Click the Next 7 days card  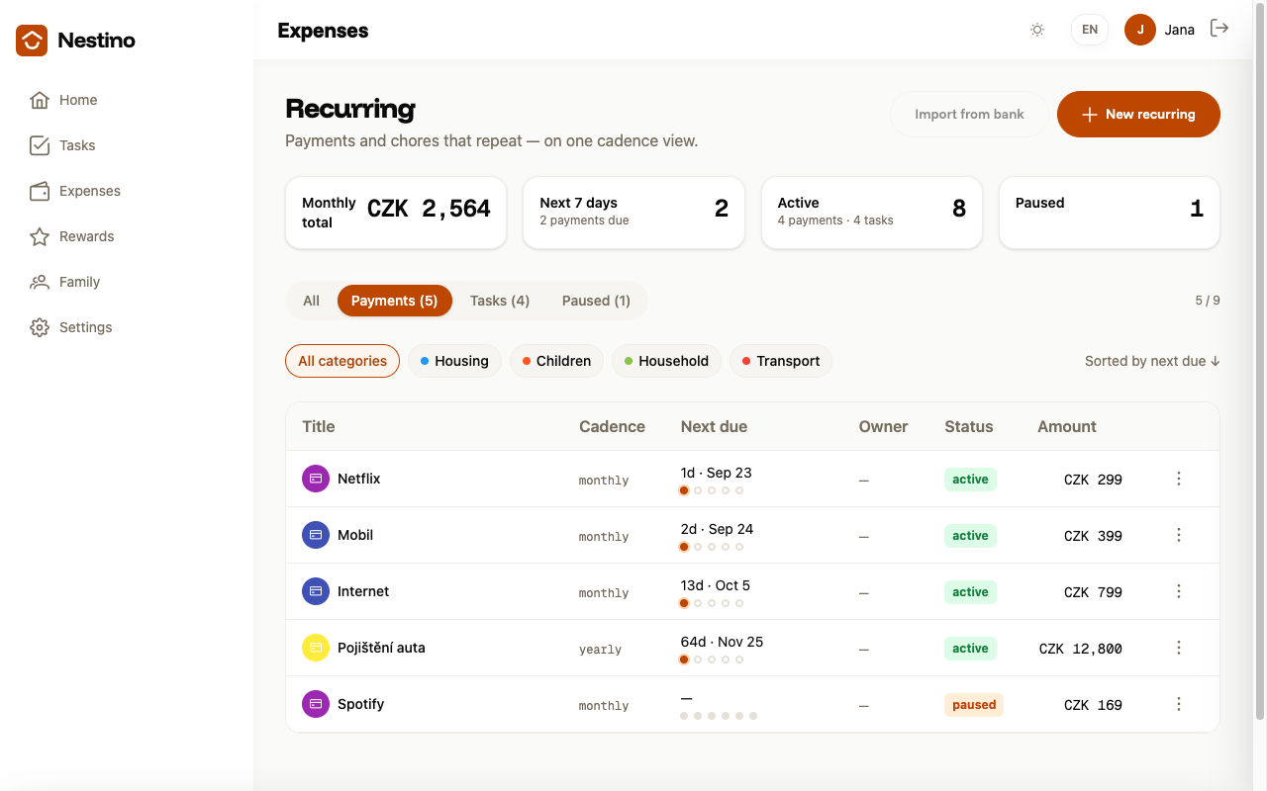click(x=633, y=213)
